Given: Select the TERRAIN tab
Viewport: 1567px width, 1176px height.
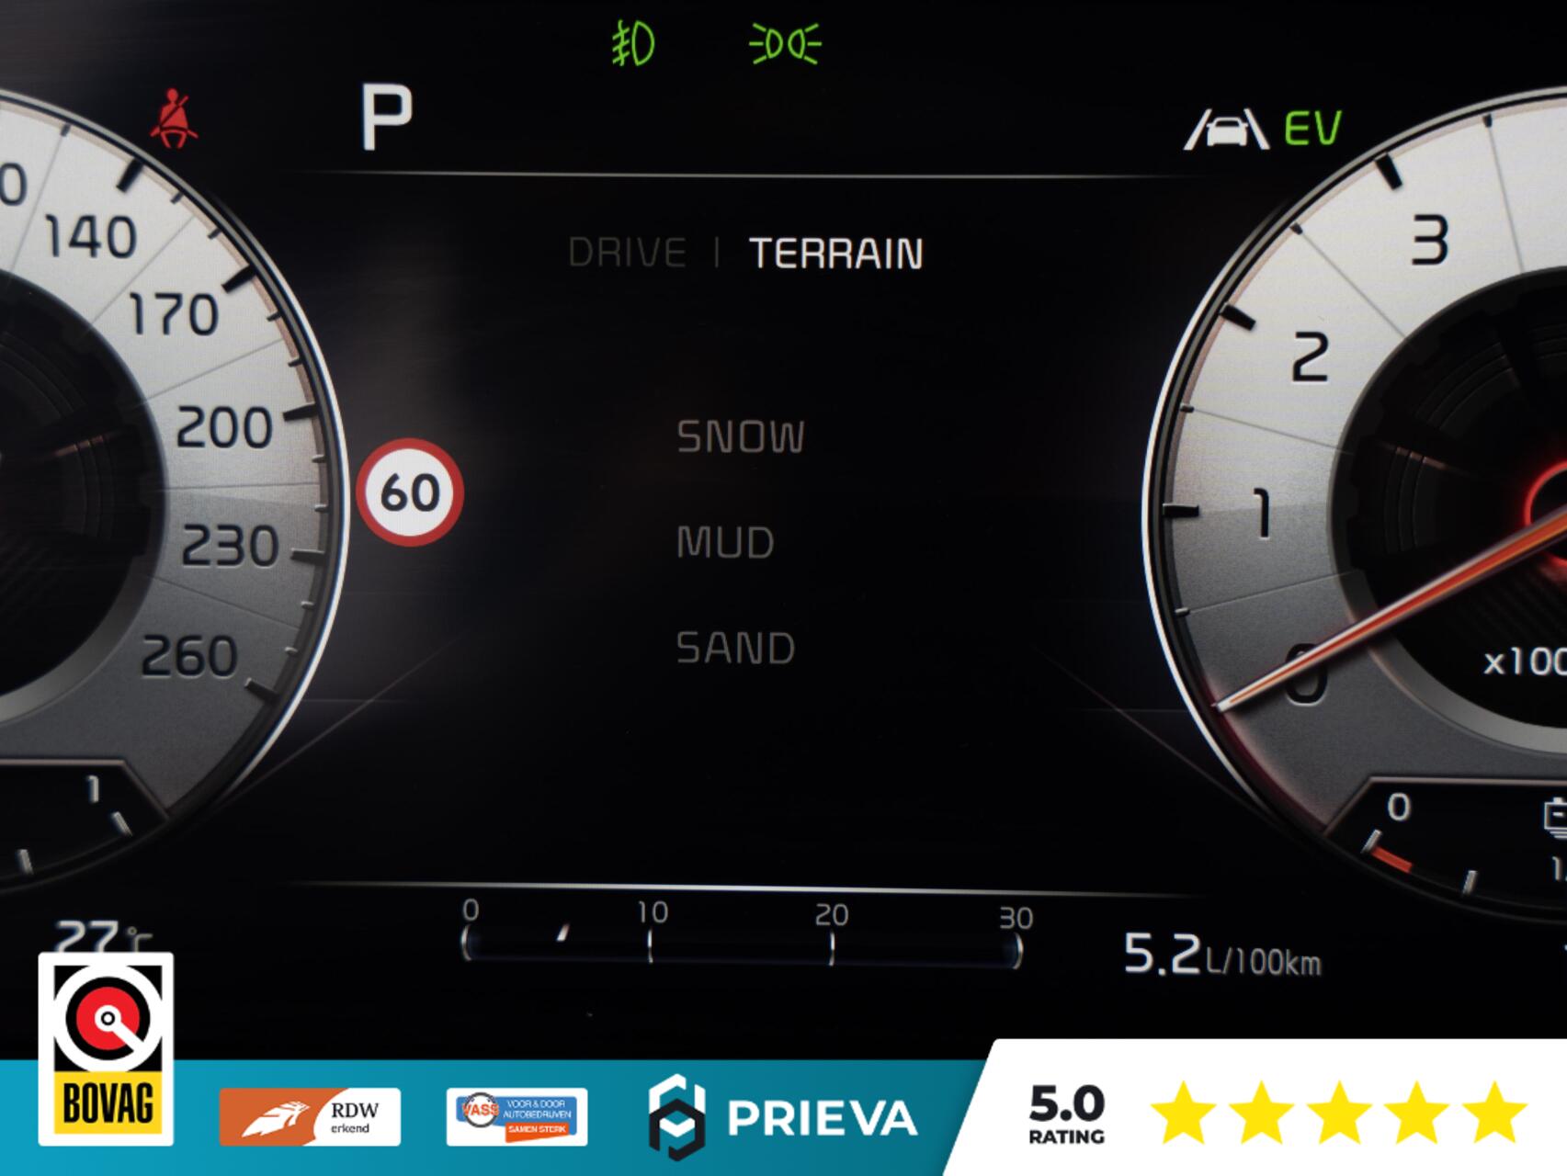Looking at the screenshot, I should tap(835, 254).
